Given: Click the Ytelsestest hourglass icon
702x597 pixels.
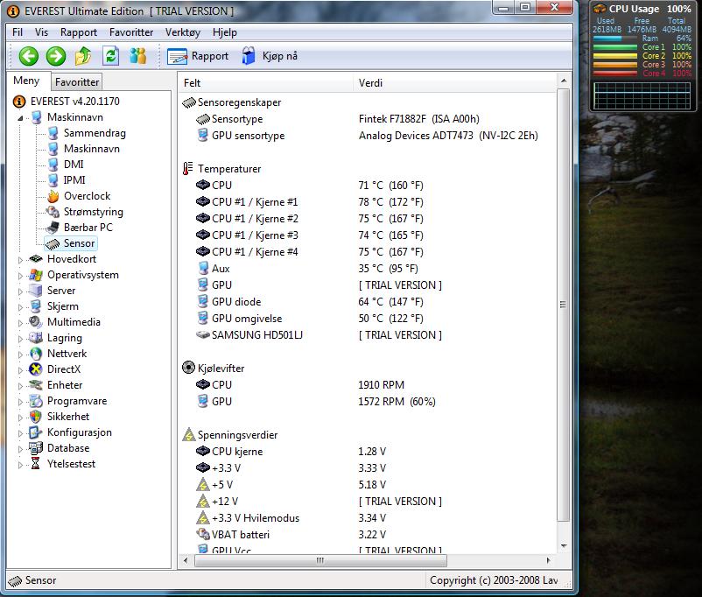Looking at the screenshot, I should pos(35,464).
